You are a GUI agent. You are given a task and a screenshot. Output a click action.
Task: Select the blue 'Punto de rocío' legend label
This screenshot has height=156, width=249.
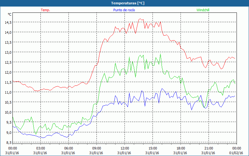point(124,10)
